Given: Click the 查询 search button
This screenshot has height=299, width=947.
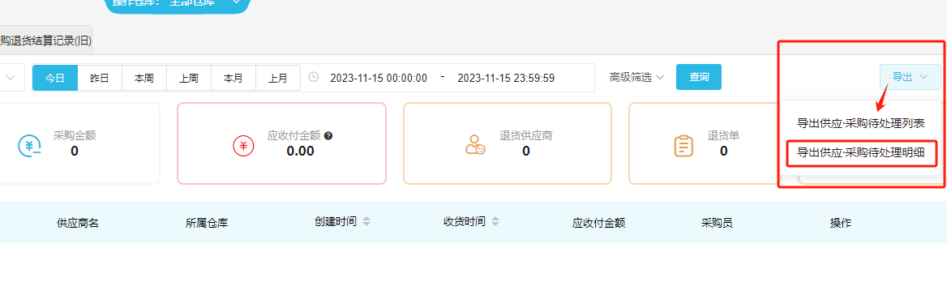Looking at the screenshot, I should click(x=699, y=77).
